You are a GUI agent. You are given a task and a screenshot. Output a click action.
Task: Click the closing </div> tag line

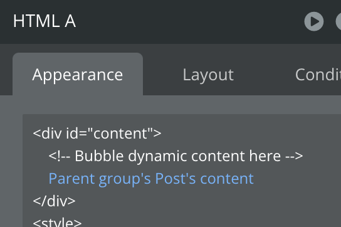coord(54,201)
